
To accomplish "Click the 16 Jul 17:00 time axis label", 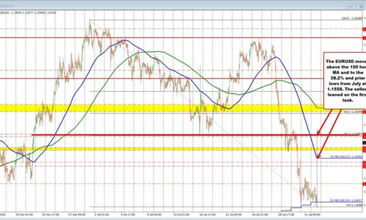I will click(x=207, y=214).
